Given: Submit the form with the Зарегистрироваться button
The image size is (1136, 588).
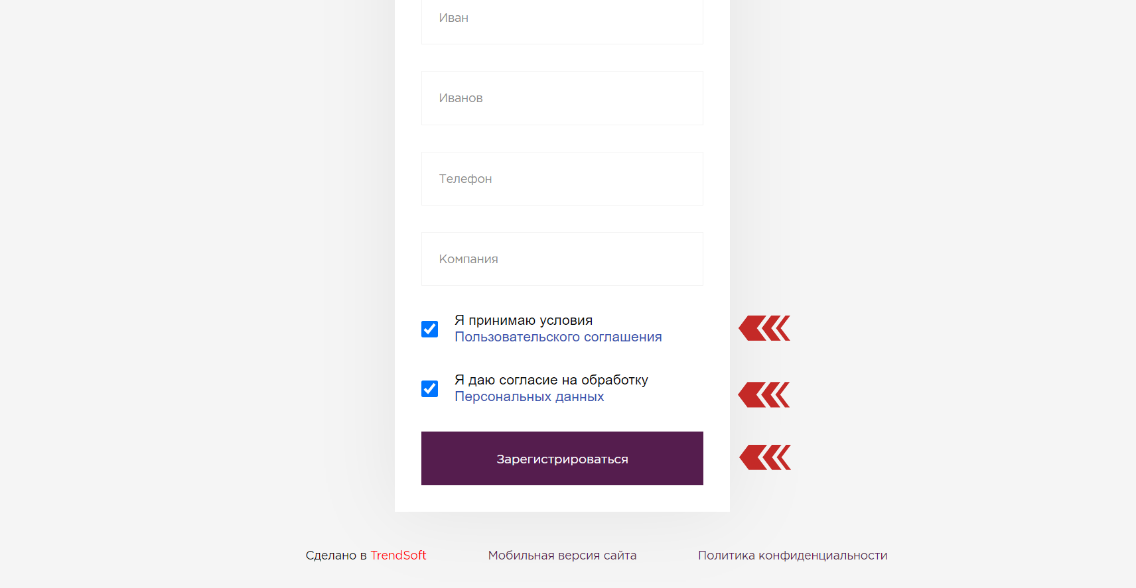Looking at the screenshot, I should tap(562, 459).
